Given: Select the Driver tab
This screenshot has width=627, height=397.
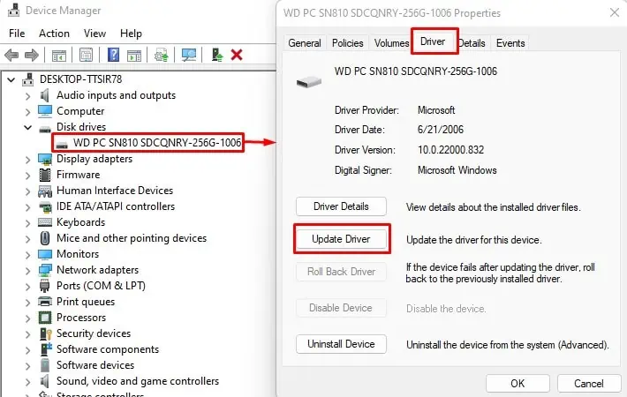Looking at the screenshot, I should point(434,41).
